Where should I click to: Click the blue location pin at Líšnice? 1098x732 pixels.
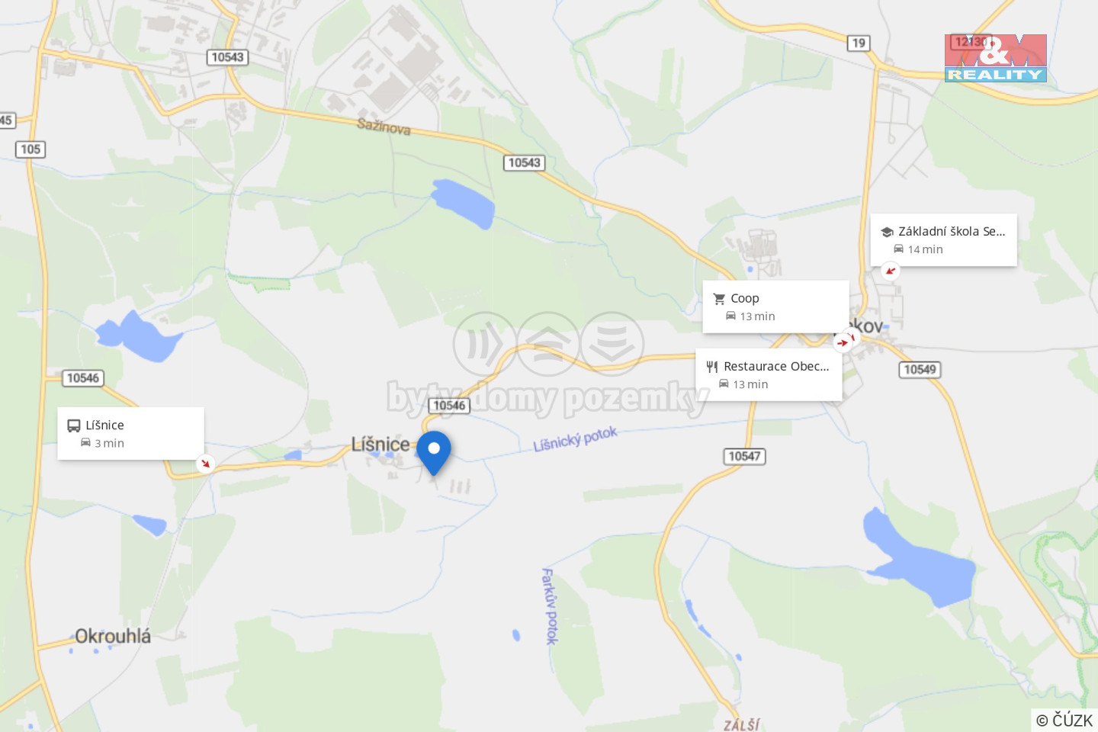(x=434, y=453)
